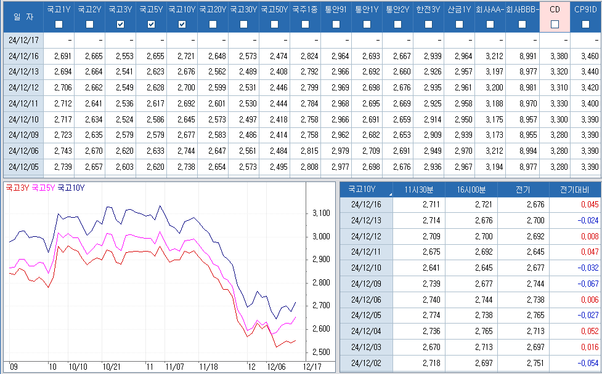This screenshot has height=374, width=602.
Task: Disable the 국고10Y chart checkbox
Action: coord(182,25)
